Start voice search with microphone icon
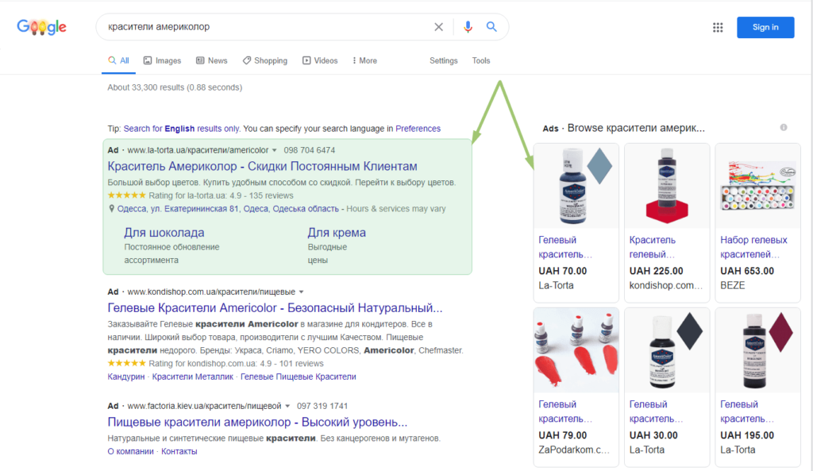 pyautogui.click(x=468, y=27)
